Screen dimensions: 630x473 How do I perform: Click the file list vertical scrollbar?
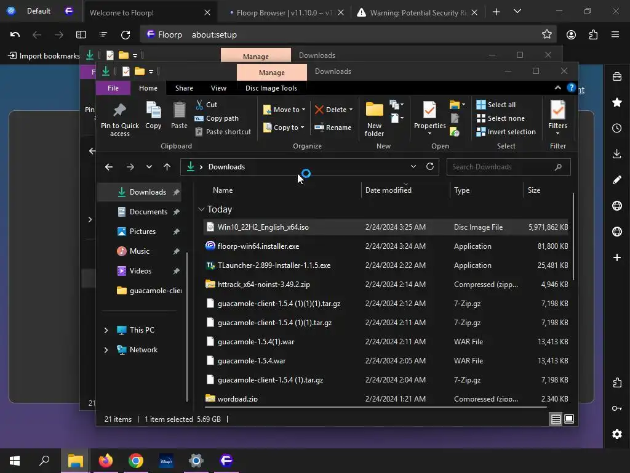point(573,237)
